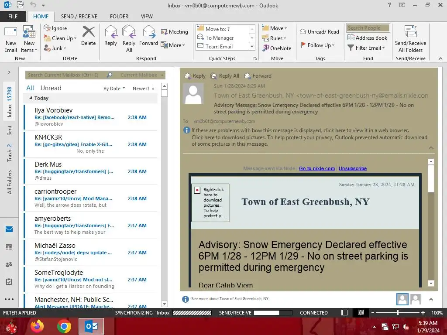The width and height of the screenshot is (447, 335).
Task: Open Quick Steps dialog launcher
Action: [255, 59]
